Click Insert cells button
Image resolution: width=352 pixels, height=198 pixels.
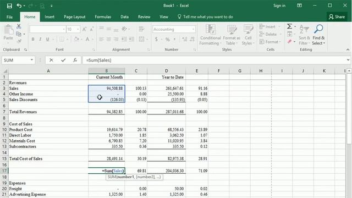pos(270,27)
